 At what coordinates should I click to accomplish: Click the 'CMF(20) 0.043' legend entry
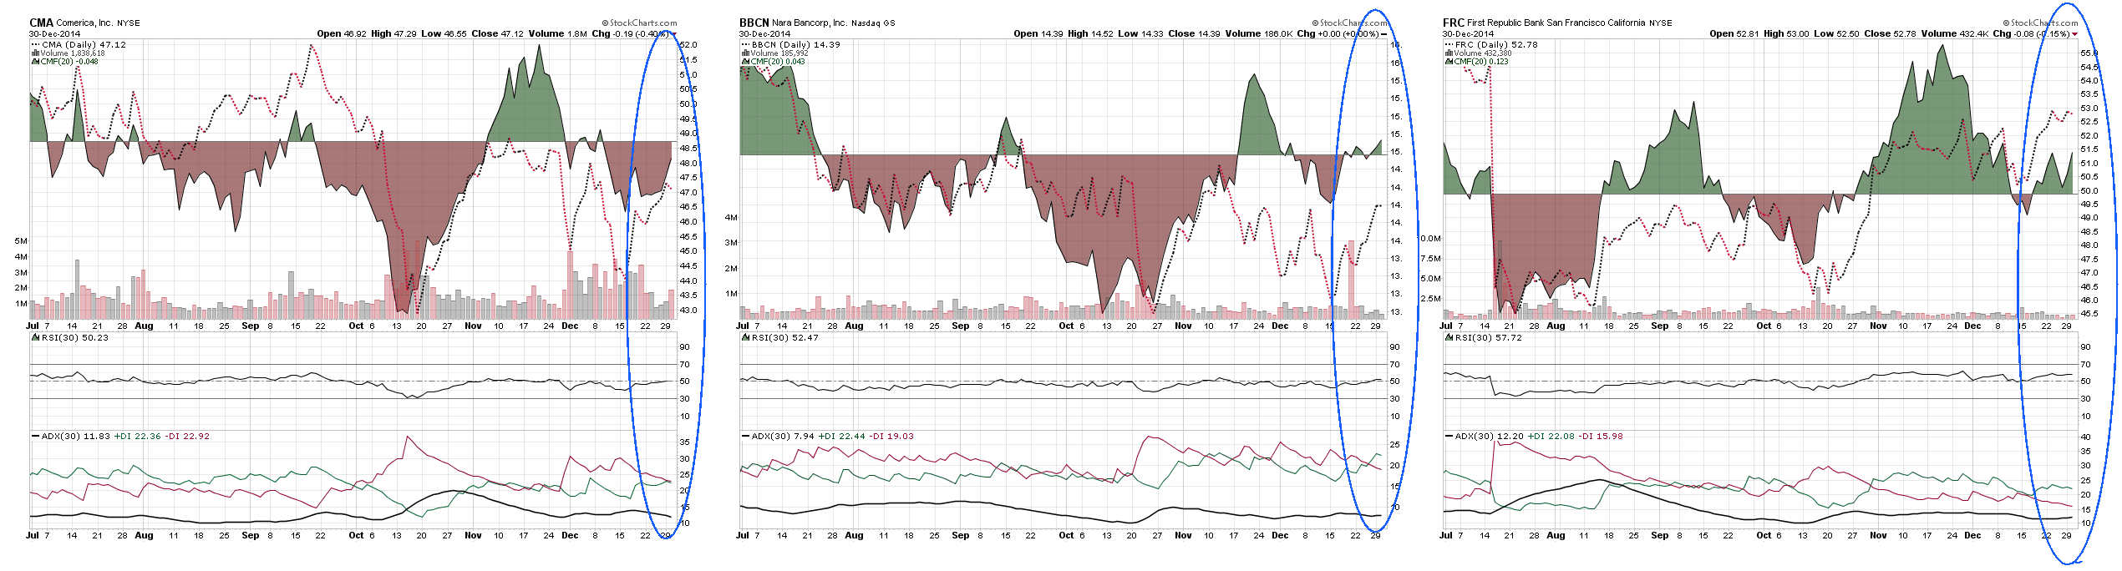[778, 61]
